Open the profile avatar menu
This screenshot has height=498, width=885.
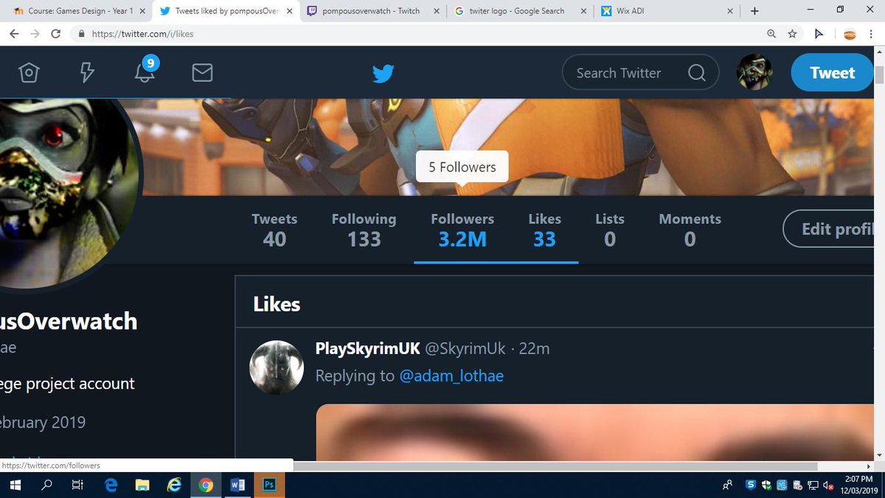pos(754,72)
